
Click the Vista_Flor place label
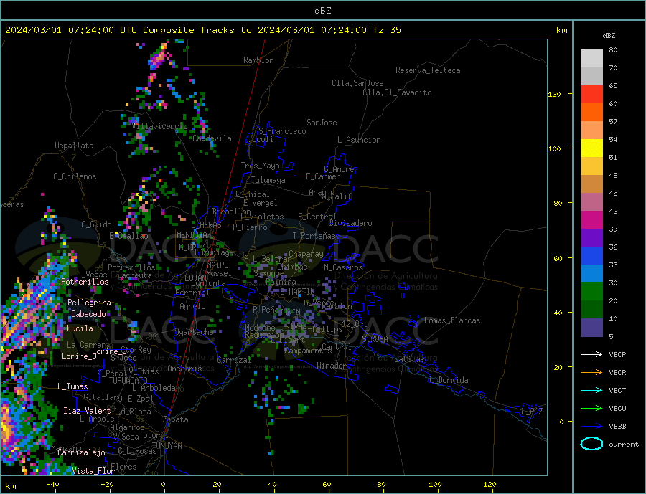click(x=93, y=471)
